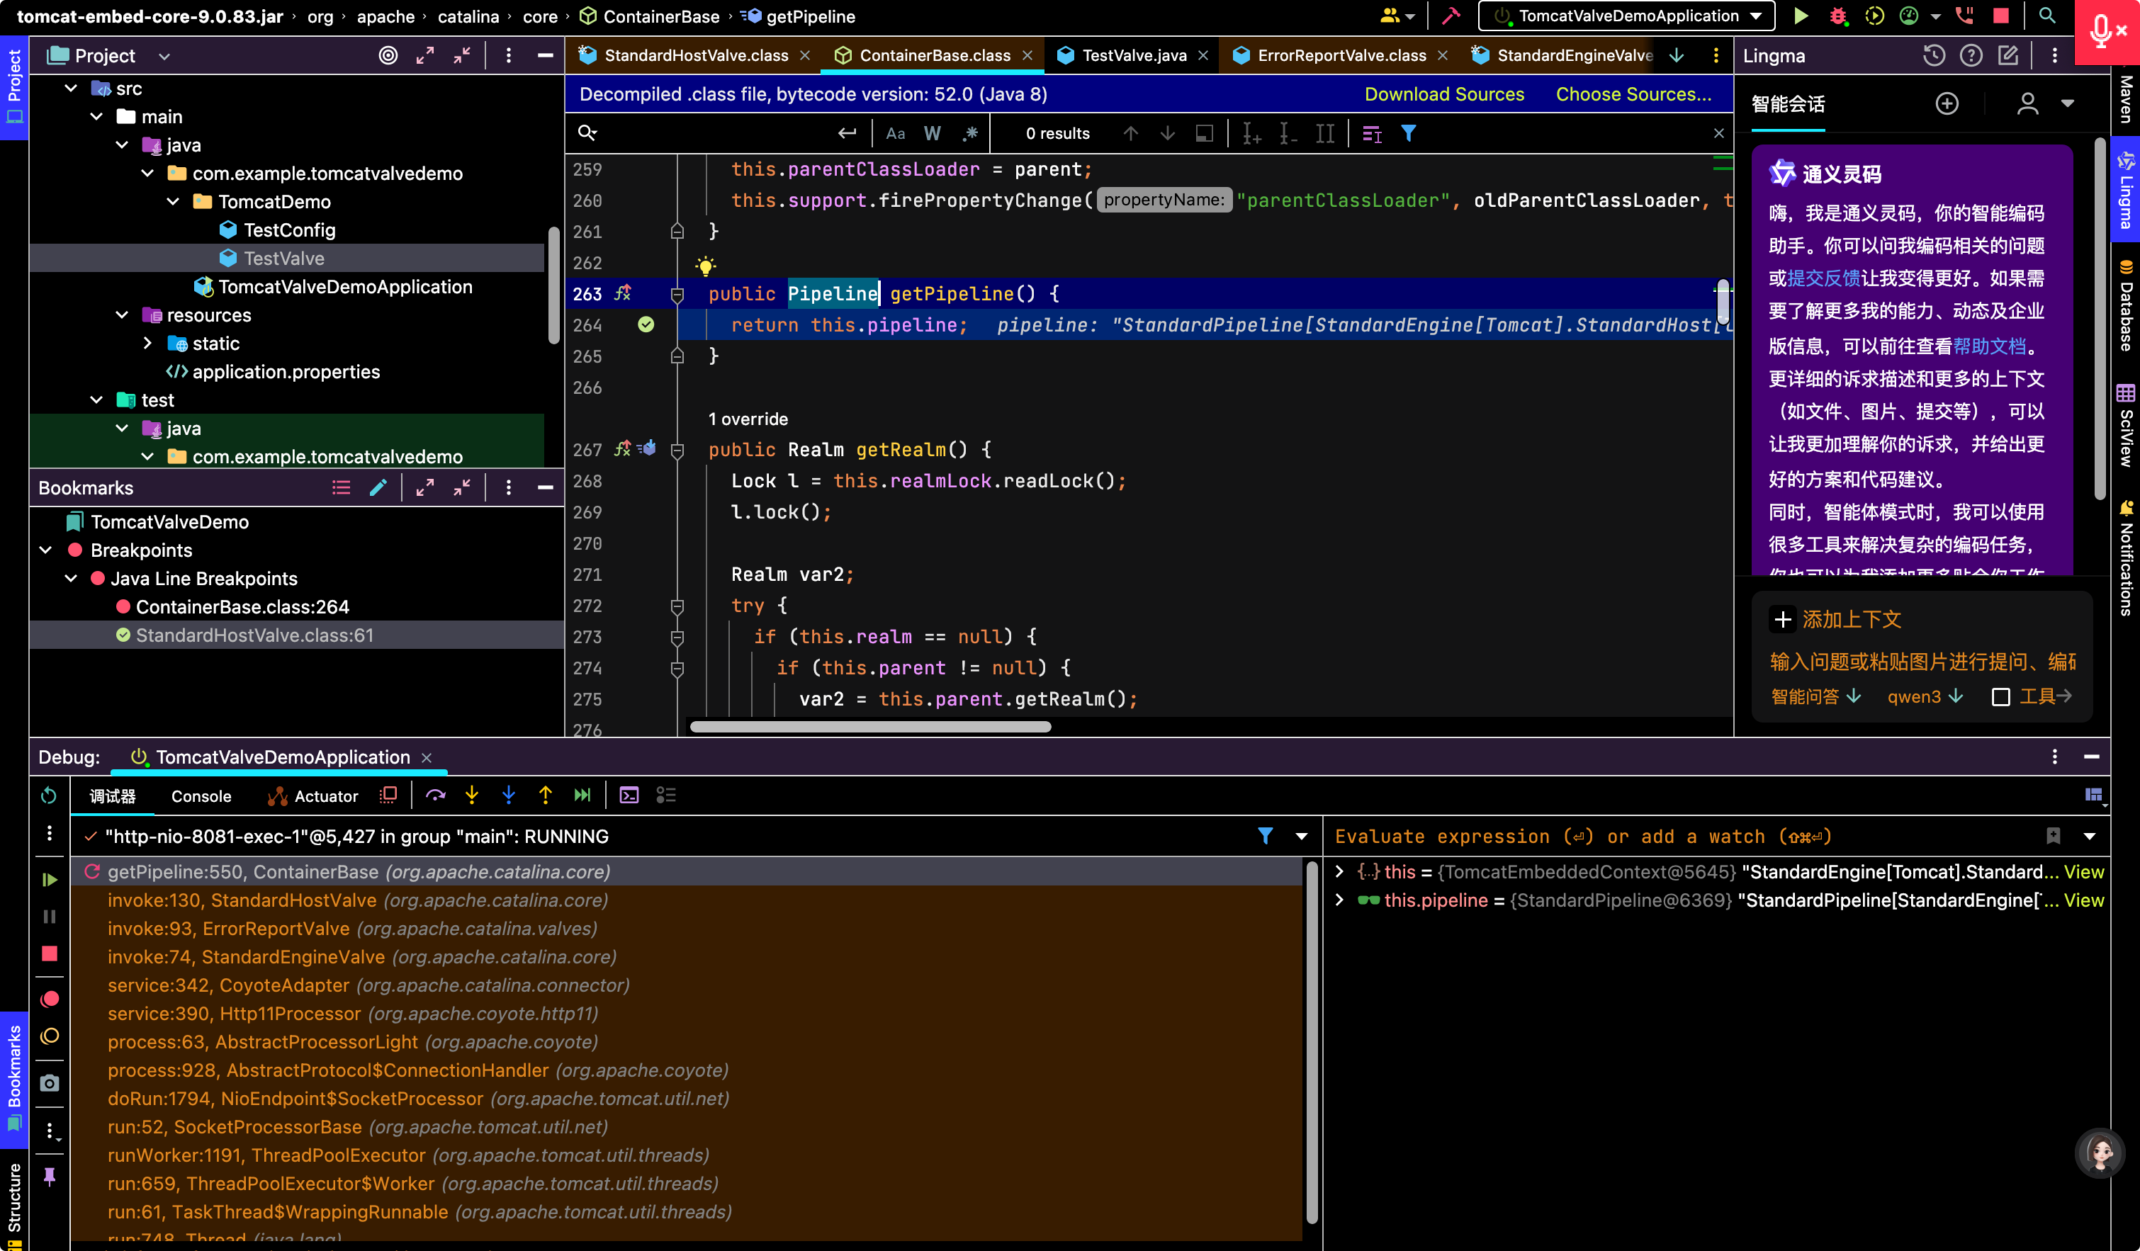Screen dimensions: 2140x1251
Task: Switch to ErrorReportValve.class tab
Action: click(1341, 56)
